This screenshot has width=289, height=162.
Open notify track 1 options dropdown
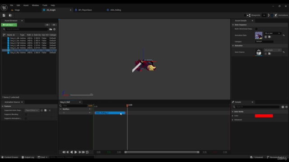tap(90, 113)
